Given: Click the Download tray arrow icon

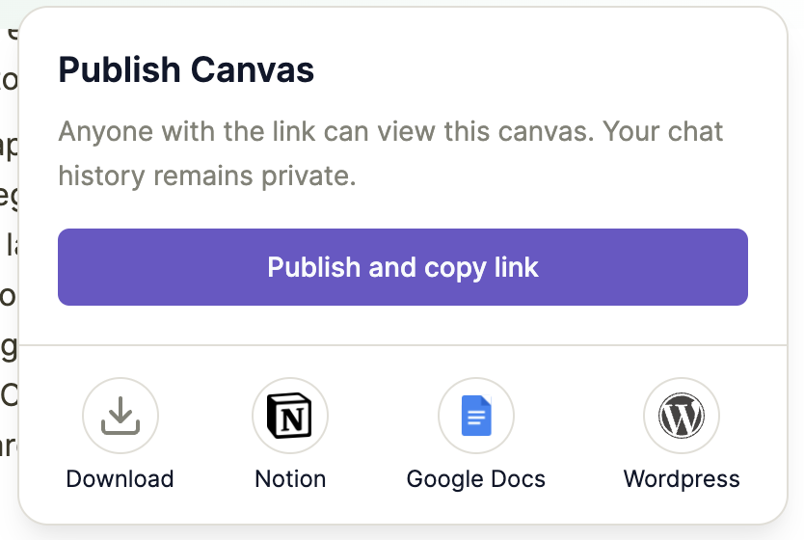Looking at the screenshot, I should tap(121, 416).
